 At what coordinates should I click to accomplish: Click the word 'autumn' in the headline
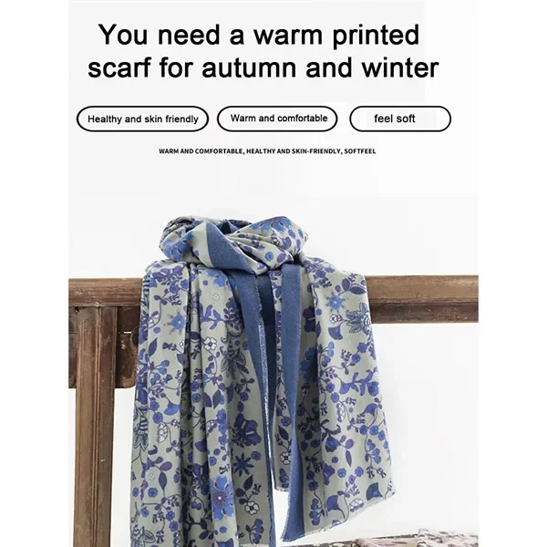pyautogui.click(x=250, y=67)
